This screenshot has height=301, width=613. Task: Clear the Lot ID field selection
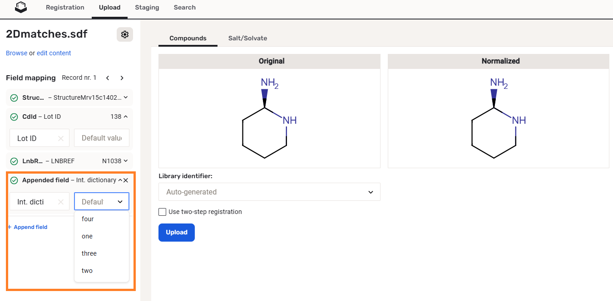61,139
